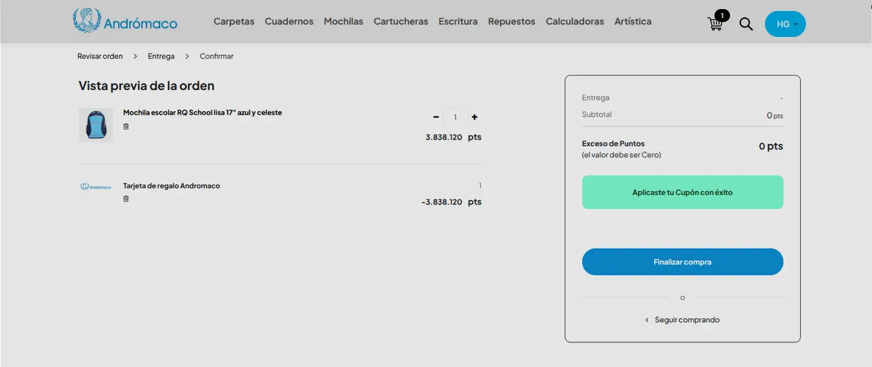Open the Mochila escolar RQ School product title
The height and width of the screenshot is (367, 872).
point(202,113)
